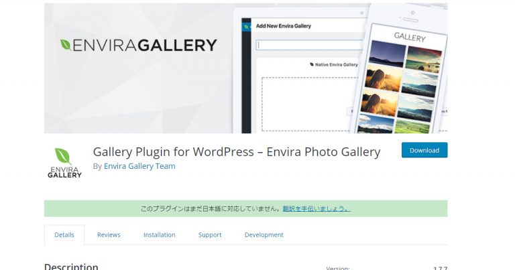
Task: Follow the Japanese translation help link
Action: [x=316, y=208]
